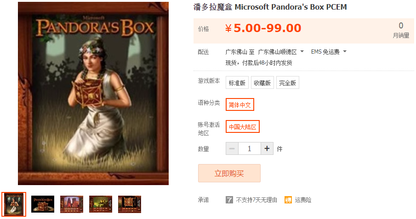Click the quantity input field showing 1
The image size is (416, 219).
[x=250, y=148]
